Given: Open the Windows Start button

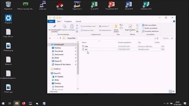Looking at the screenshot, I should click(3, 103).
